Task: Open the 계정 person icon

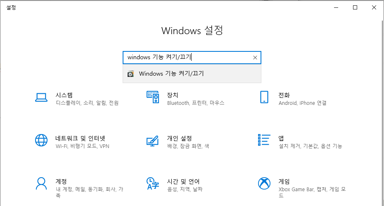Action: 41,183
